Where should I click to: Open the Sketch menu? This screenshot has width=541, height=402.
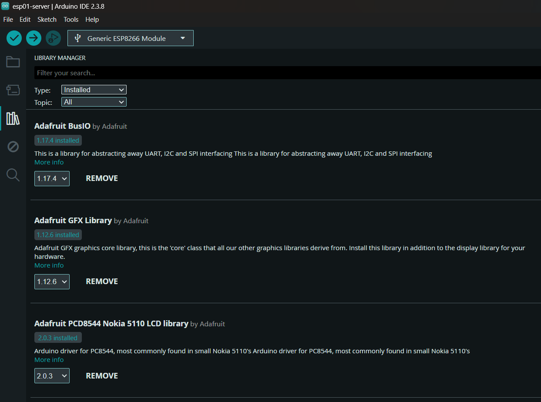tap(47, 20)
